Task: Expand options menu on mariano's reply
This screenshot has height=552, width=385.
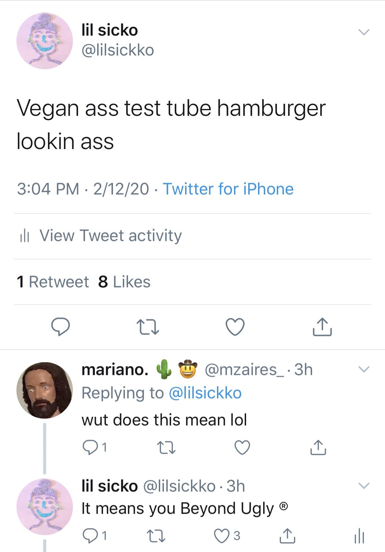Action: (364, 369)
